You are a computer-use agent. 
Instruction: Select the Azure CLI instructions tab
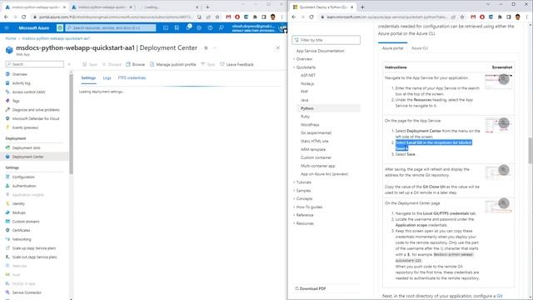(420, 48)
